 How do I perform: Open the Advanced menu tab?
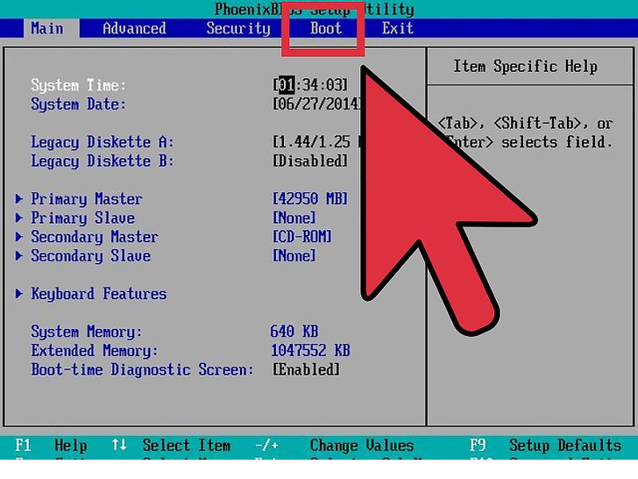(x=134, y=28)
